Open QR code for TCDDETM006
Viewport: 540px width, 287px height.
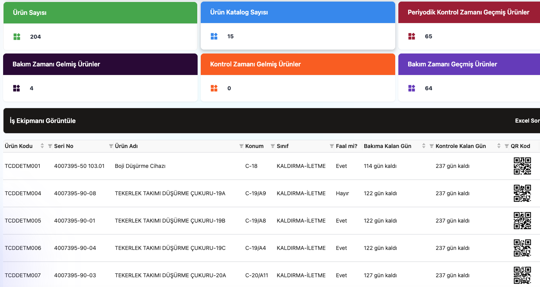pyautogui.click(x=522, y=248)
